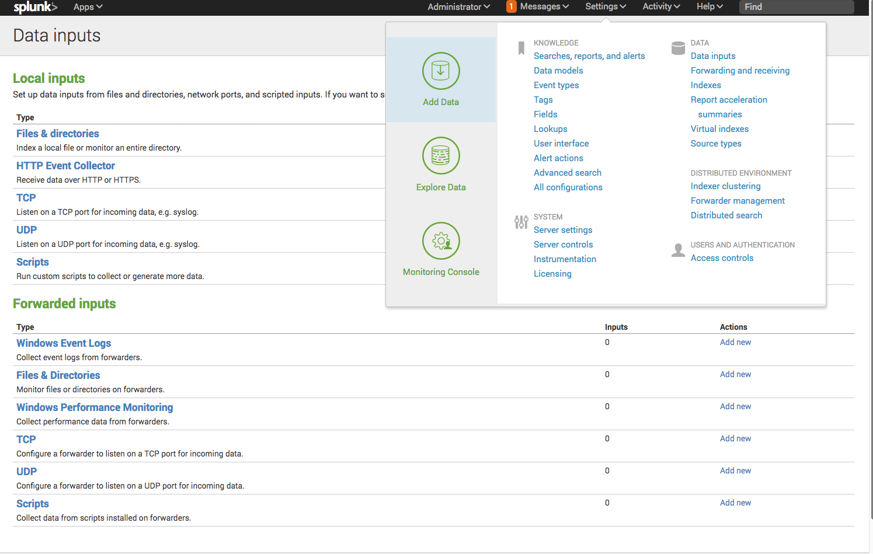The height and width of the screenshot is (554, 873).
Task: Click the System section sliders icon
Action: pos(521,222)
